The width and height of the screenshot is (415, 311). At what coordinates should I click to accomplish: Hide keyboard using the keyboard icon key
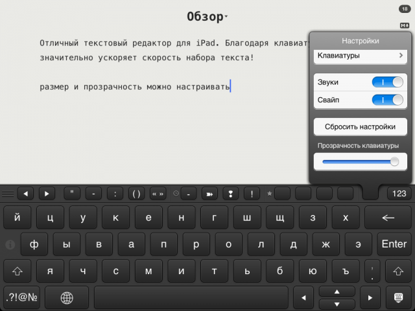398,297
